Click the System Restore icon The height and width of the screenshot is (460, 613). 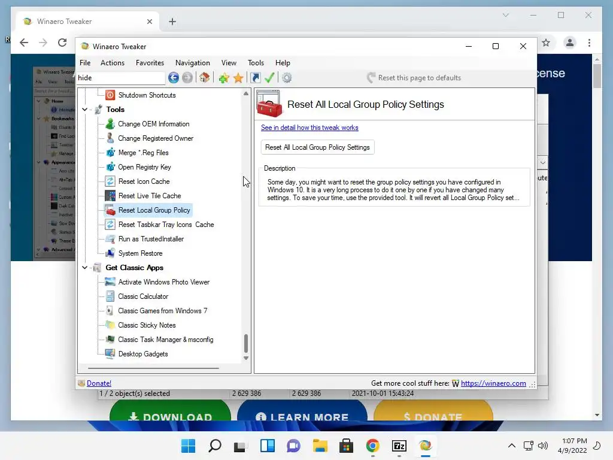point(110,253)
